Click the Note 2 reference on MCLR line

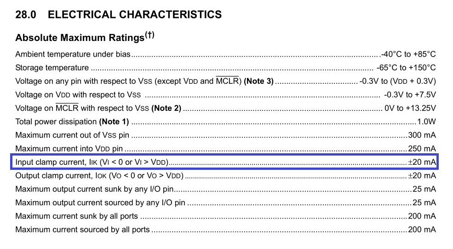(x=166, y=108)
